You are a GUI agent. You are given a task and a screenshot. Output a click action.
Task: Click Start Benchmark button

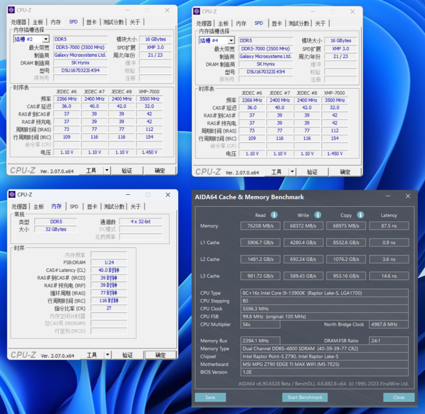[305, 397]
